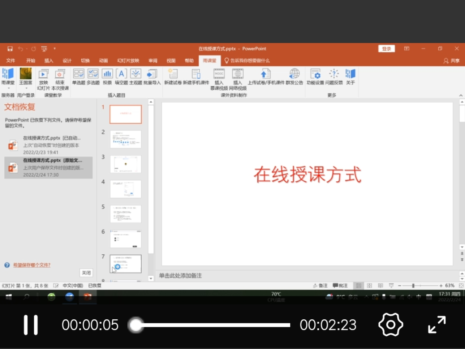Screen dimensions: 465x349
Task: Expand the 雨课堂 server dropdown
Action: click(x=8, y=88)
